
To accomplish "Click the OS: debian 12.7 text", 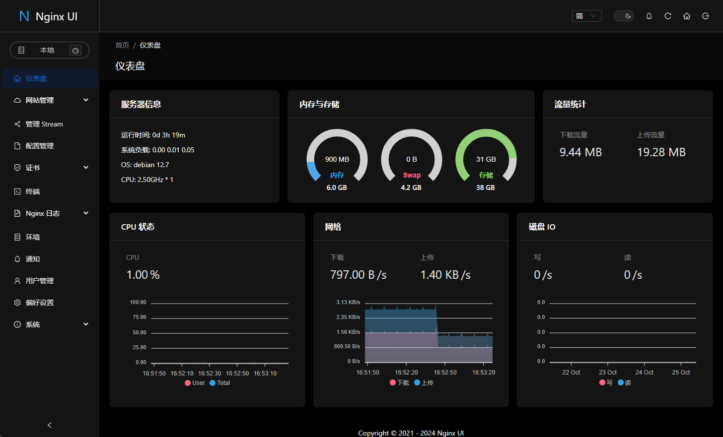I will [145, 165].
